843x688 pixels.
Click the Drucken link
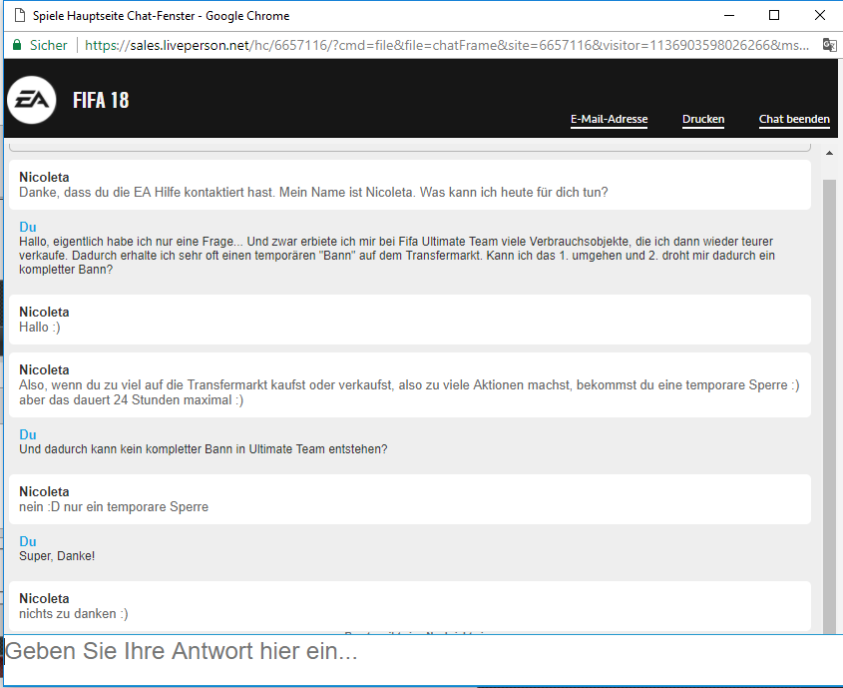(x=703, y=119)
